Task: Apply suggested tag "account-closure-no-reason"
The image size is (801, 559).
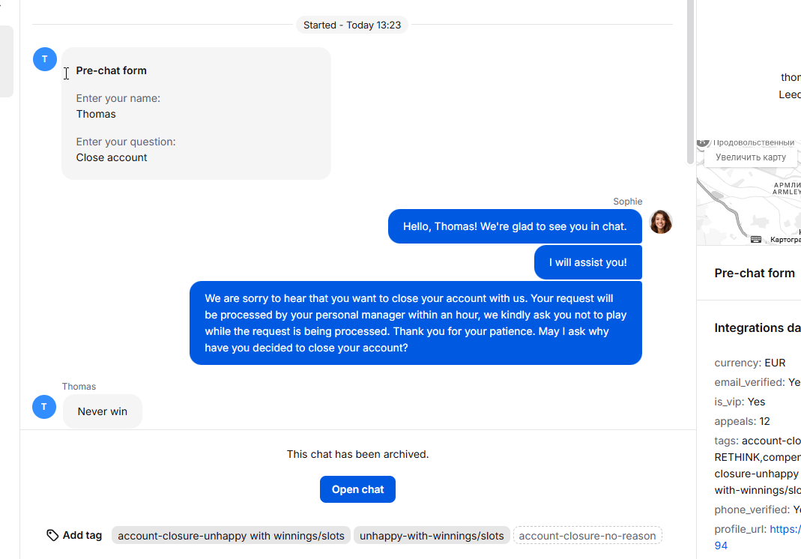Action: click(x=587, y=535)
